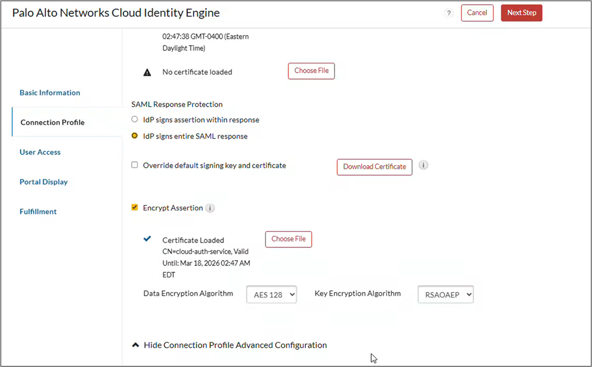The height and width of the screenshot is (367, 592).
Task: Open the Portal Display tab
Action: pyautogui.click(x=44, y=182)
